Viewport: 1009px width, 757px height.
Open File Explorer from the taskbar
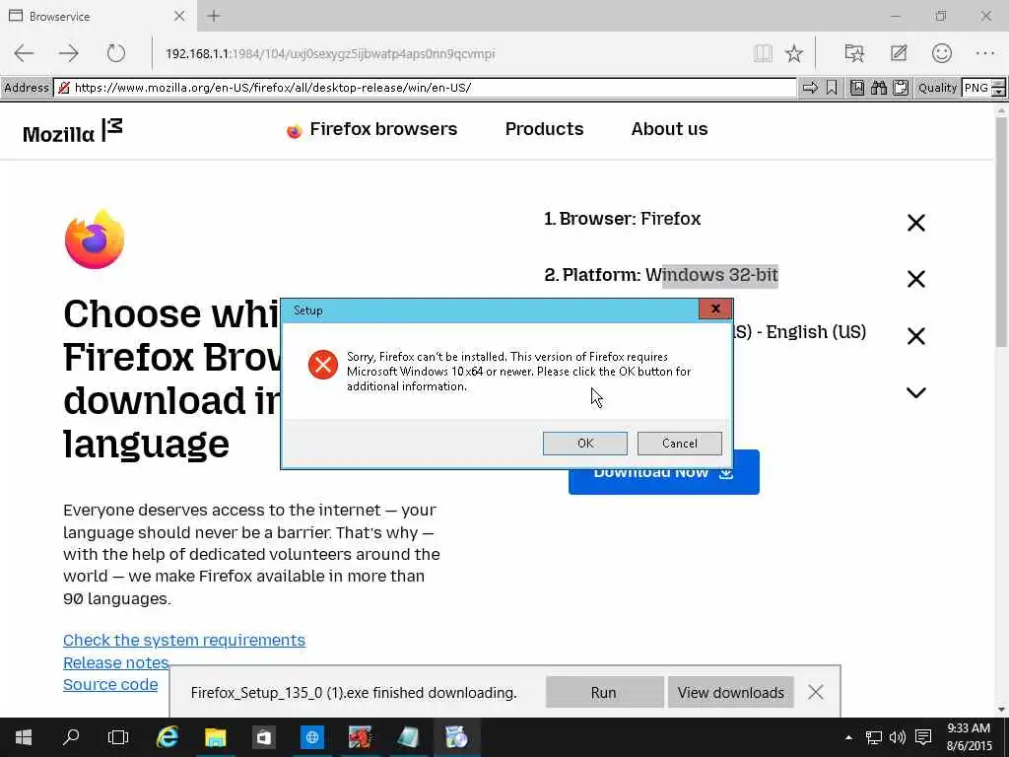click(x=216, y=737)
